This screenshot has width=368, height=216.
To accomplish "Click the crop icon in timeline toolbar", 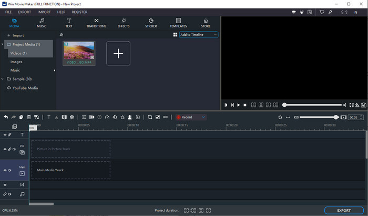I will click(150, 117).
